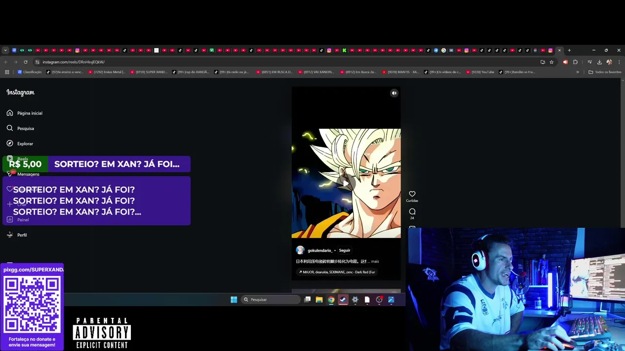Open Perfil in the Instagram sidebar
This screenshot has width=625, height=351.
[17, 235]
